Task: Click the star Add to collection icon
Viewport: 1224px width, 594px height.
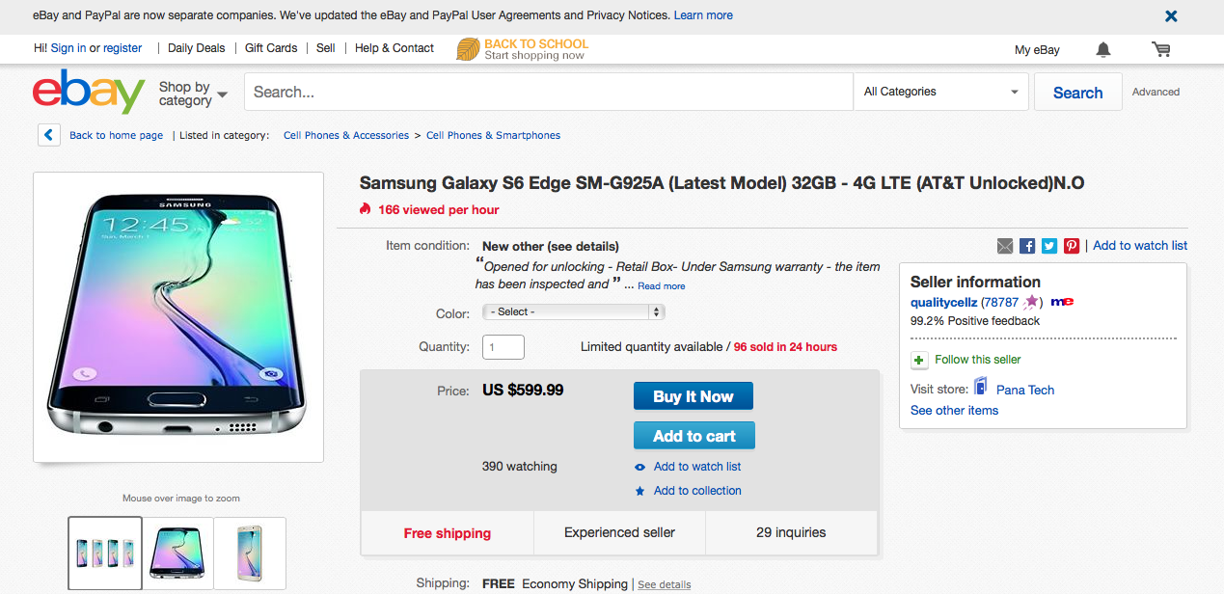Action: pyautogui.click(x=639, y=492)
